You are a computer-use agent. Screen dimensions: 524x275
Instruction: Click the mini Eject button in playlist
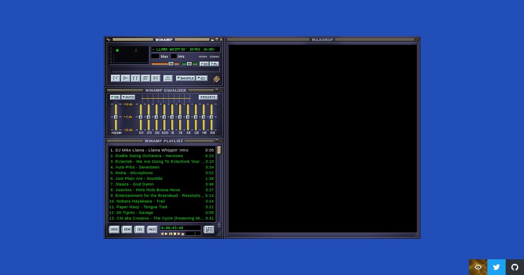(x=183, y=234)
